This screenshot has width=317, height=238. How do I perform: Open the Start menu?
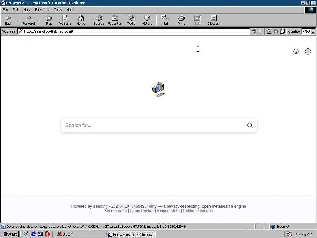click(x=10, y=234)
